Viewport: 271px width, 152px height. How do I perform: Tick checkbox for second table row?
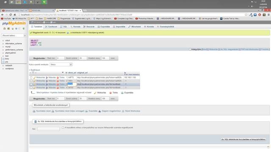pos(31,81)
